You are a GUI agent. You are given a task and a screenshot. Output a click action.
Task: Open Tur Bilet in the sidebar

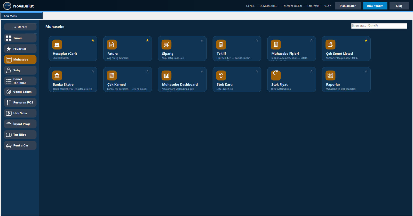[x=20, y=135]
